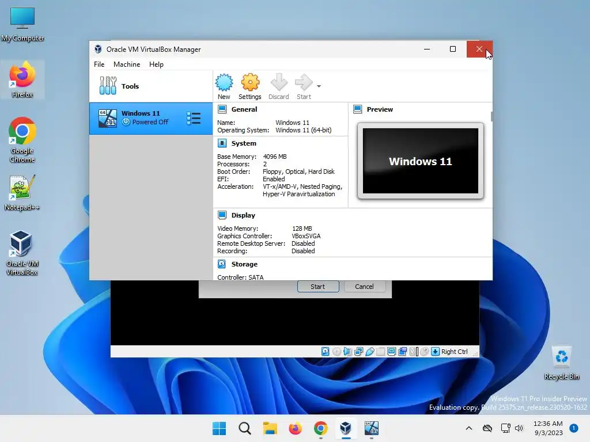Viewport: 590px width, 442px height.
Task: Click keyboard capture arrow icon by Right Ctrl
Action: tap(435, 352)
